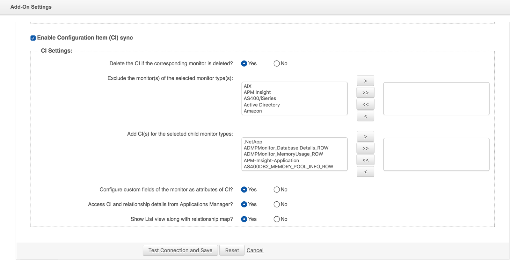Viewport: 510px width, 260px height.
Task: Add selected child monitor type with > button
Action: tap(365, 137)
